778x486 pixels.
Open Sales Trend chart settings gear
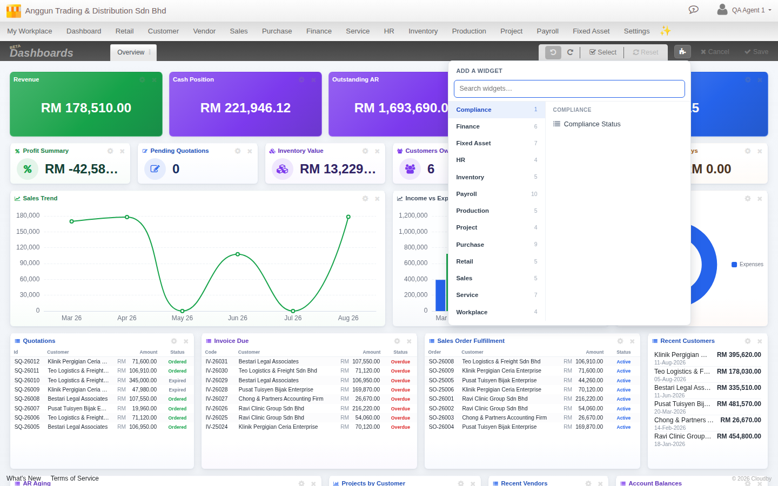pyautogui.click(x=365, y=199)
